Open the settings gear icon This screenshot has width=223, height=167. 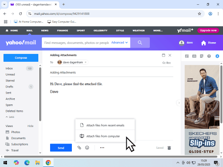[217, 56]
